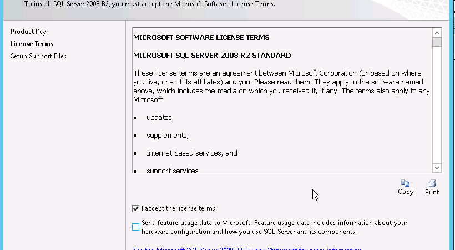Screen dimensions: 455x250
Task: Click scroll up arrow of license text
Action: coord(437,33)
